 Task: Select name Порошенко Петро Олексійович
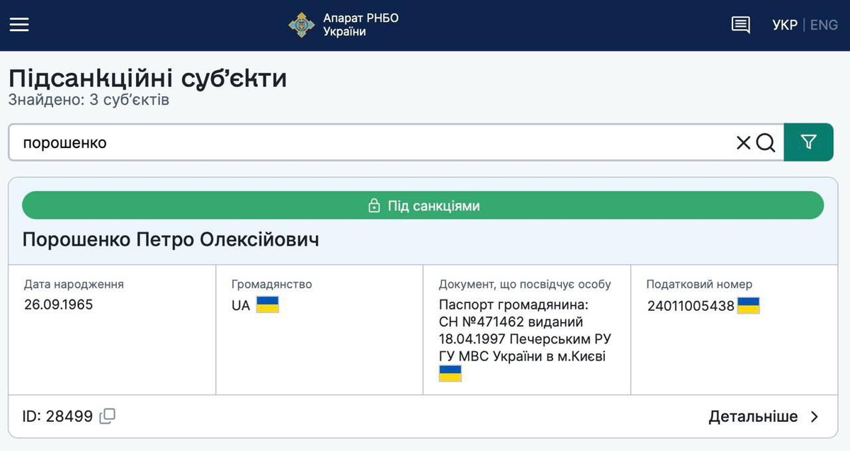click(x=171, y=239)
